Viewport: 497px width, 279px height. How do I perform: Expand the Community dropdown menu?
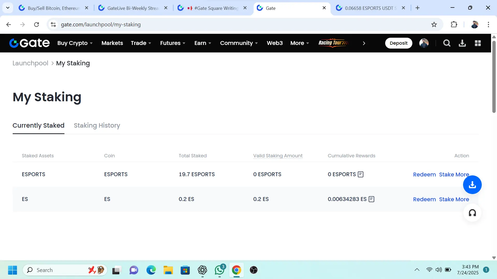pyautogui.click(x=239, y=43)
